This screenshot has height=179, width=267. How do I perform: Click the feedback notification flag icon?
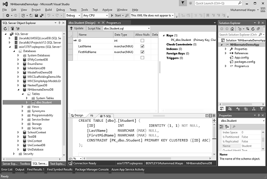(x=183, y=3)
